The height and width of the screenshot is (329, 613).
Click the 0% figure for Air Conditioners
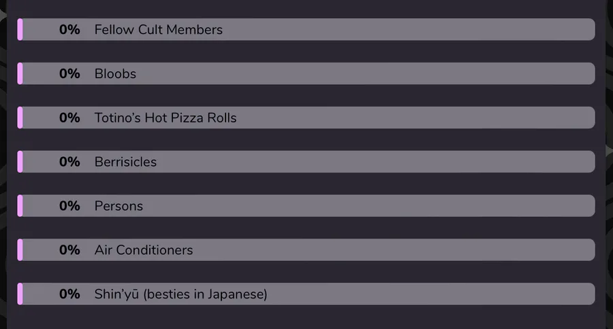point(69,249)
